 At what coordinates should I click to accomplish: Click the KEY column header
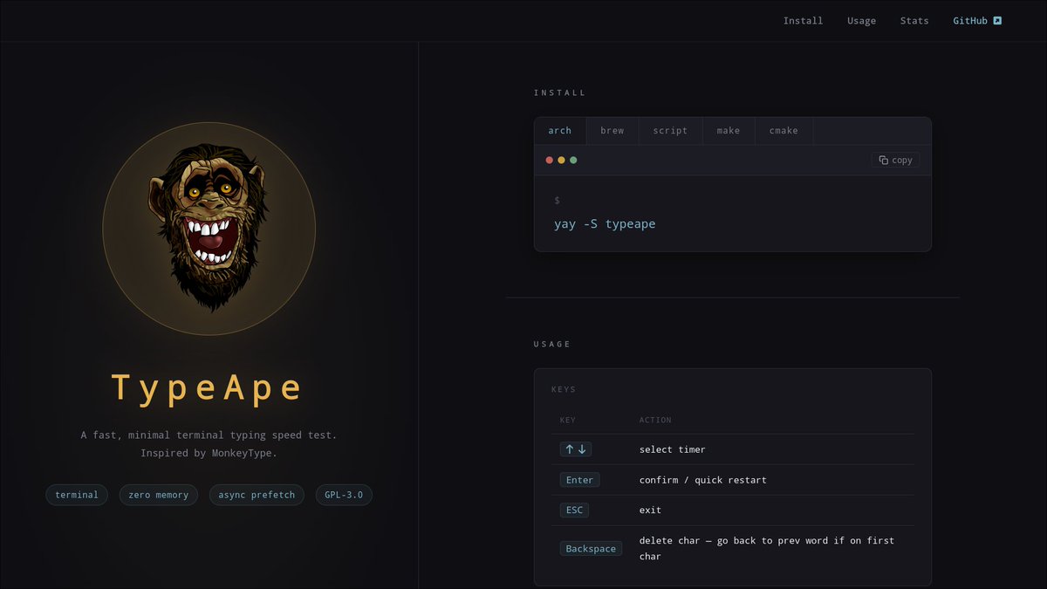pos(568,420)
